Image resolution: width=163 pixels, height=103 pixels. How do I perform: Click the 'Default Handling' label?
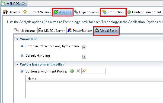pos(38,56)
